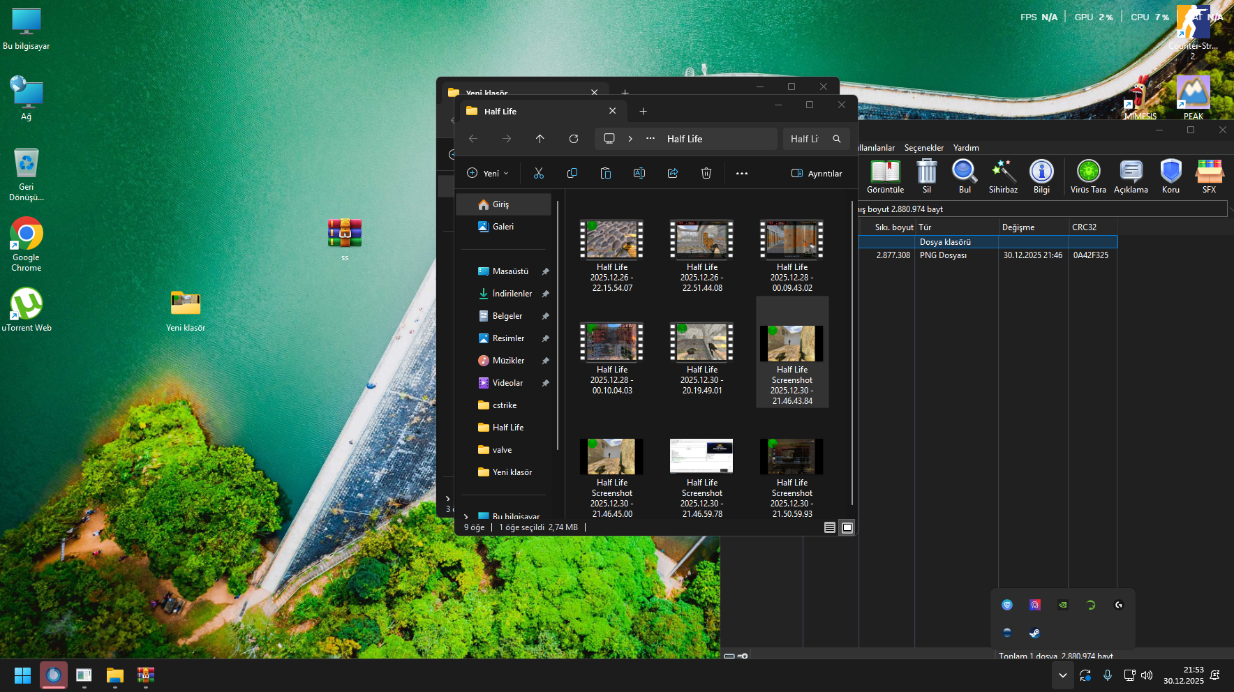1234x692 pixels.
Task: Open the Açıklama comment tool in WinRAR
Action: (1131, 176)
